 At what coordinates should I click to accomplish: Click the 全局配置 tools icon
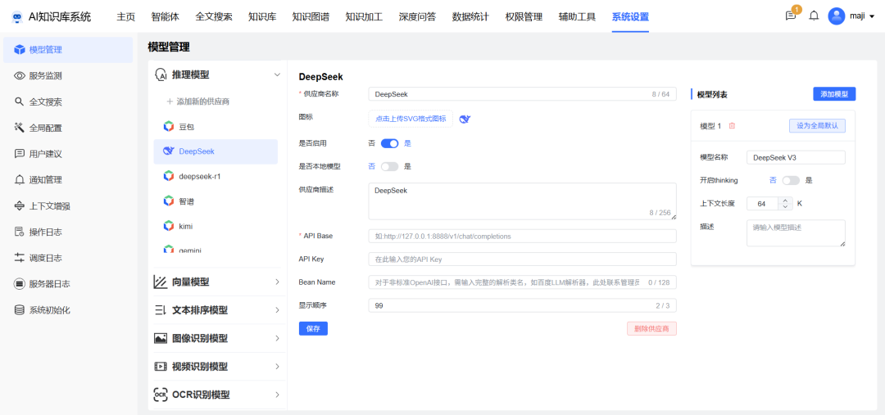click(20, 128)
